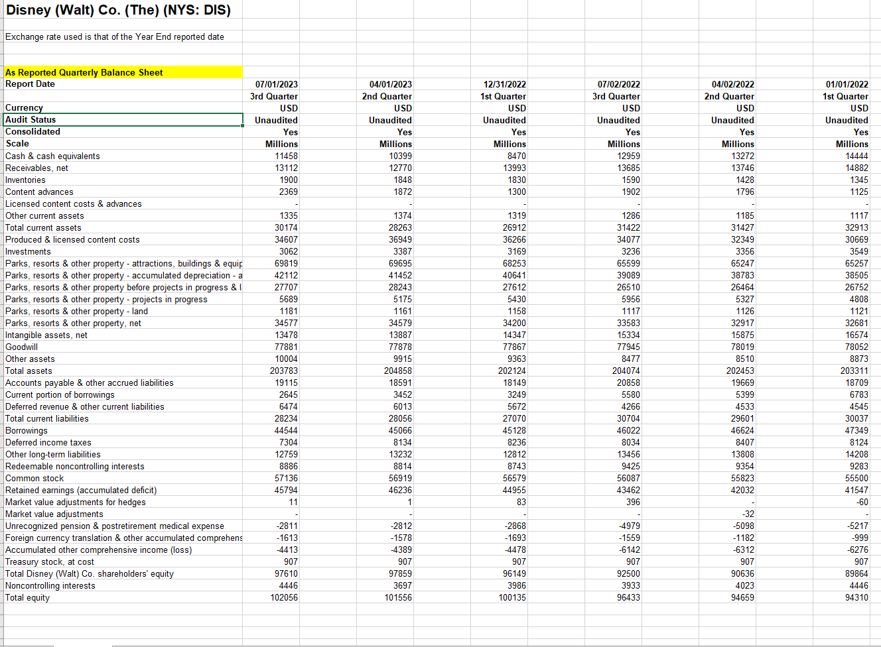
Task: Select the 'Currency' row label
Action: coord(24,107)
